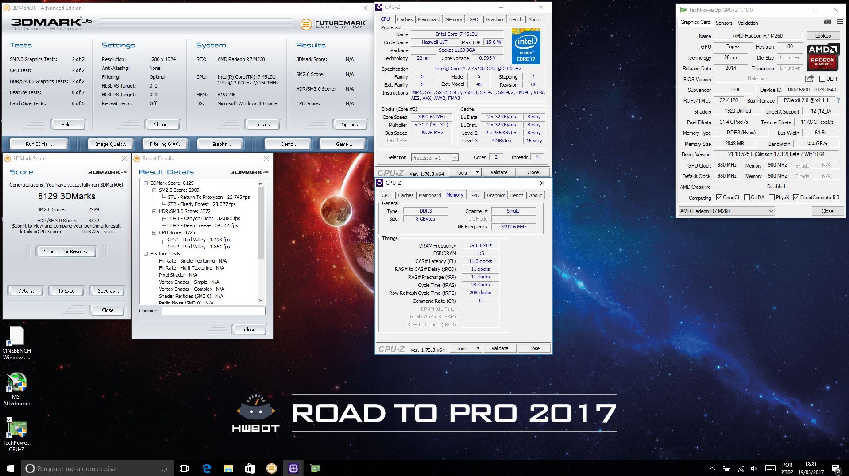Collapse the 3DMark Score: 8129 tree node

[146, 183]
